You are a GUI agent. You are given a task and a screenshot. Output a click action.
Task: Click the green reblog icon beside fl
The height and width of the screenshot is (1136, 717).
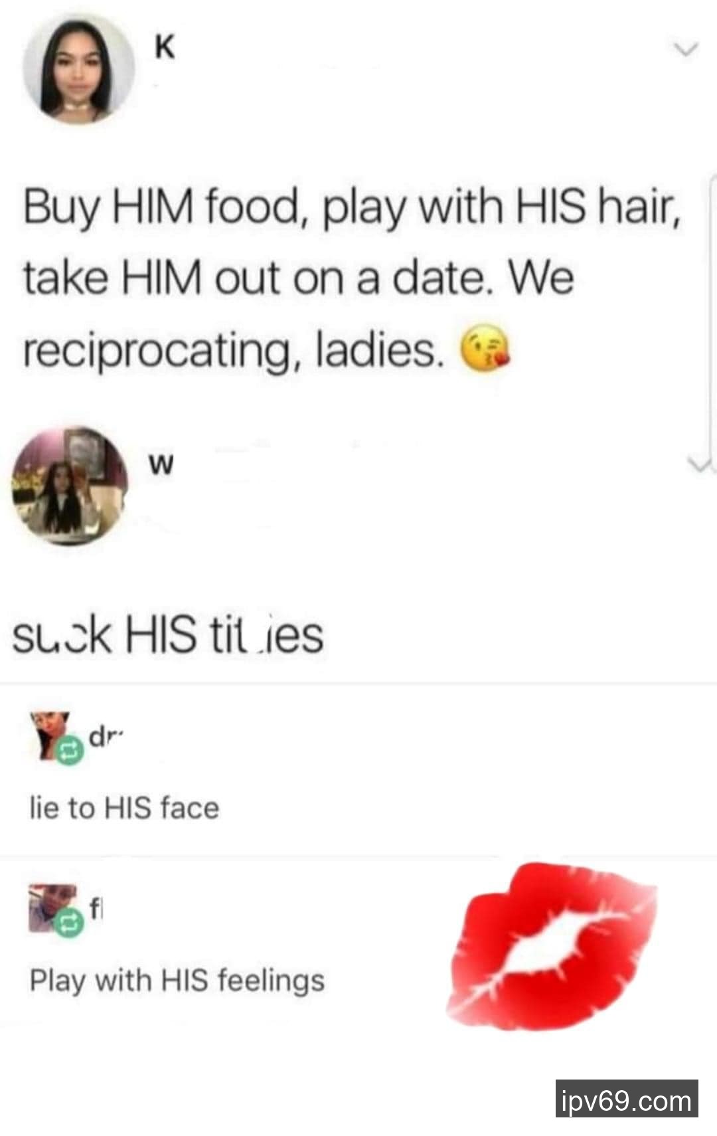pos(69,923)
